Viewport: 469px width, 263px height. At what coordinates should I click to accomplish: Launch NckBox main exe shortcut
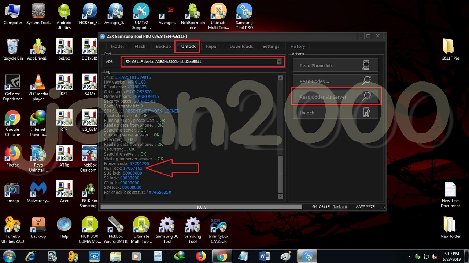193,16
